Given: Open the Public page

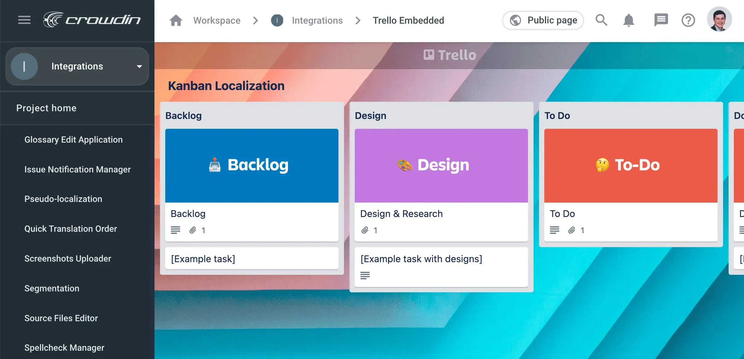Looking at the screenshot, I should click(x=543, y=20).
